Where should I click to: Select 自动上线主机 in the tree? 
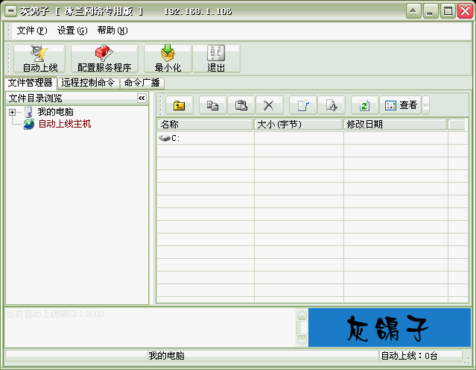(64, 124)
